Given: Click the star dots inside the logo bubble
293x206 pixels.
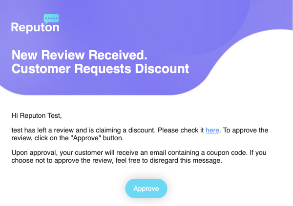Looking at the screenshot, I should point(51,19).
